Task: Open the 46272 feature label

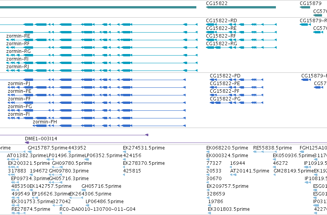Action: coord(281,163)
